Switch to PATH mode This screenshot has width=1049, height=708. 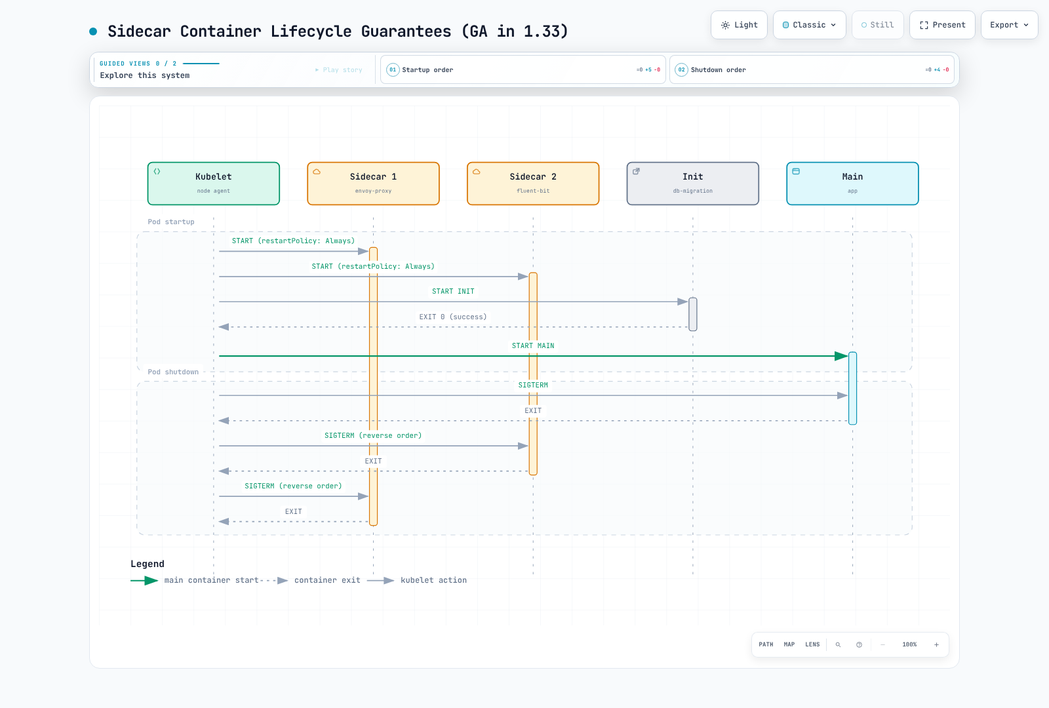pos(766,644)
